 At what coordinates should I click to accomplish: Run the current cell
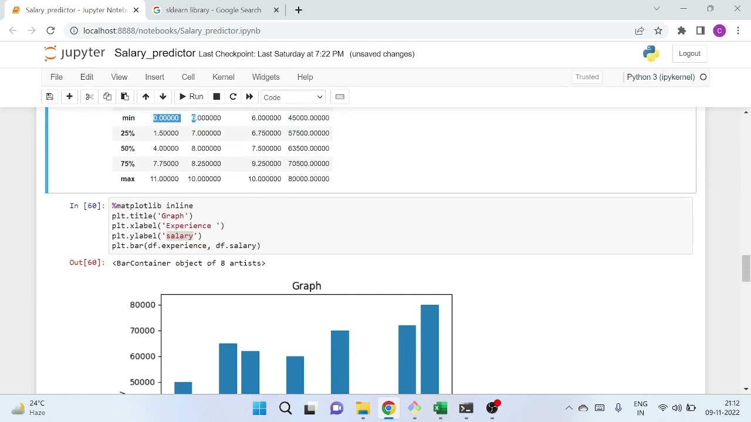[x=191, y=97]
